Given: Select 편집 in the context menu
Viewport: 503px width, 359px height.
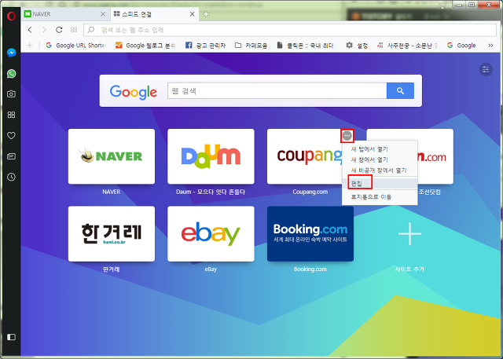Looking at the screenshot, I should [380, 183].
